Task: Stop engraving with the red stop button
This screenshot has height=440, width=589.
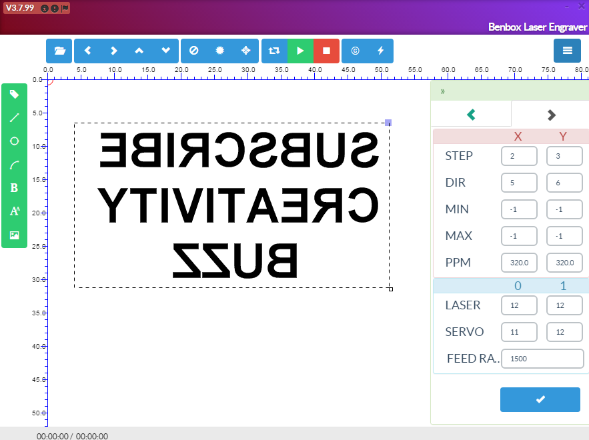Action: coord(326,51)
